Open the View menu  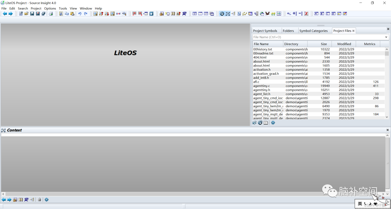coord(73,8)
